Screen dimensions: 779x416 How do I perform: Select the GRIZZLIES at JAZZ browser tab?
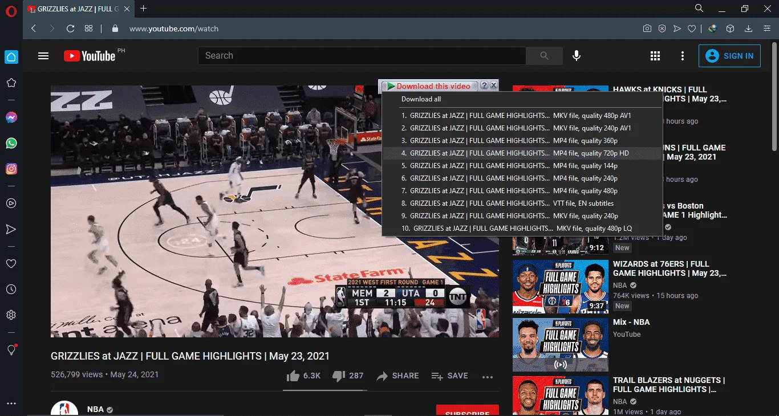[79, 9]
